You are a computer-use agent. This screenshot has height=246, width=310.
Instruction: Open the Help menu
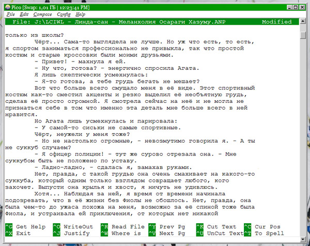pyautogui.click(x=80, y=14)
